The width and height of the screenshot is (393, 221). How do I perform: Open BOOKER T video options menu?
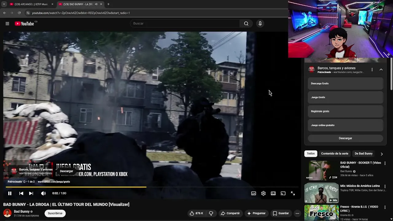click(385, 163)
